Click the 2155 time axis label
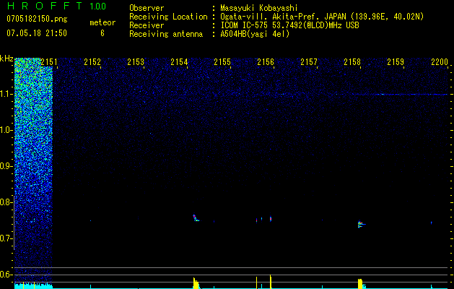 pyautogui.click(x=222, y=62)
